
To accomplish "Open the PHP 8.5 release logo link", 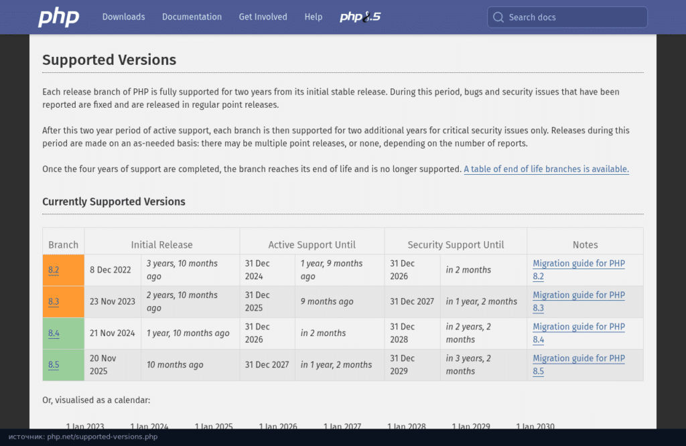I will [x=360, y=17].
